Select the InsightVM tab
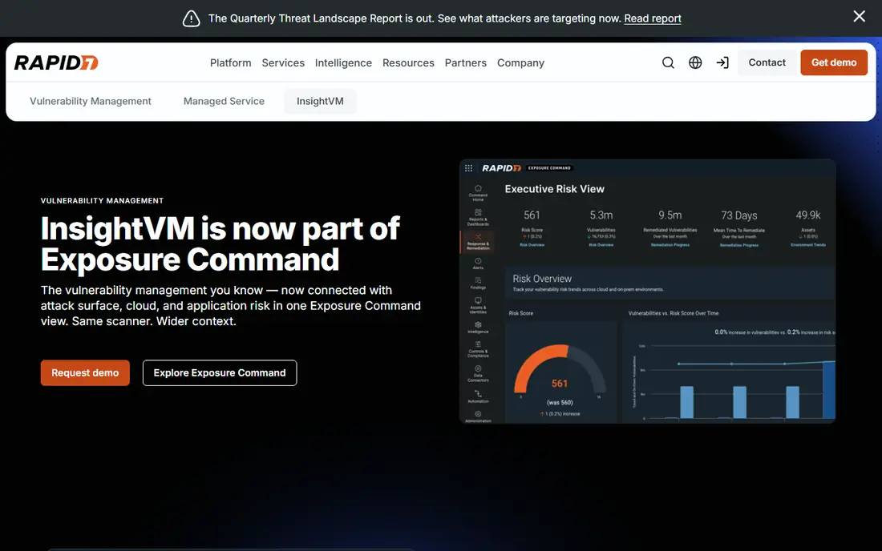The image size is (882, 551). (320, 101)
